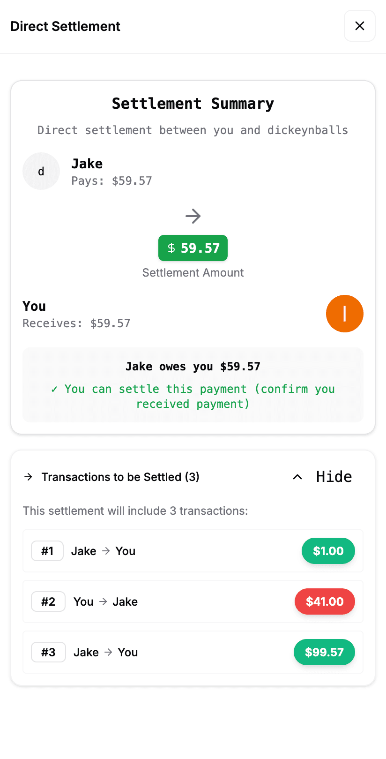
Task: Click the green $1.00 amount pill
Action: 328,551
